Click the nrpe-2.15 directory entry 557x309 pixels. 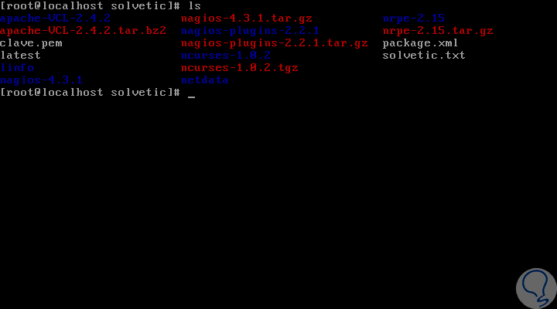tap(413, 19)
